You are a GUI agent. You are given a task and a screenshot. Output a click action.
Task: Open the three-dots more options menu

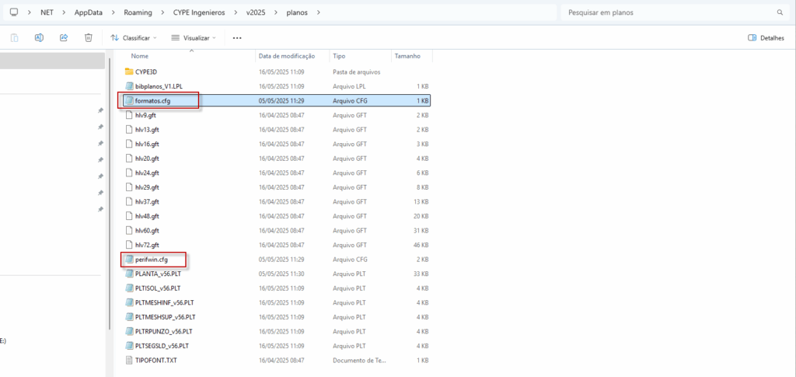click(x=237, y=37)
